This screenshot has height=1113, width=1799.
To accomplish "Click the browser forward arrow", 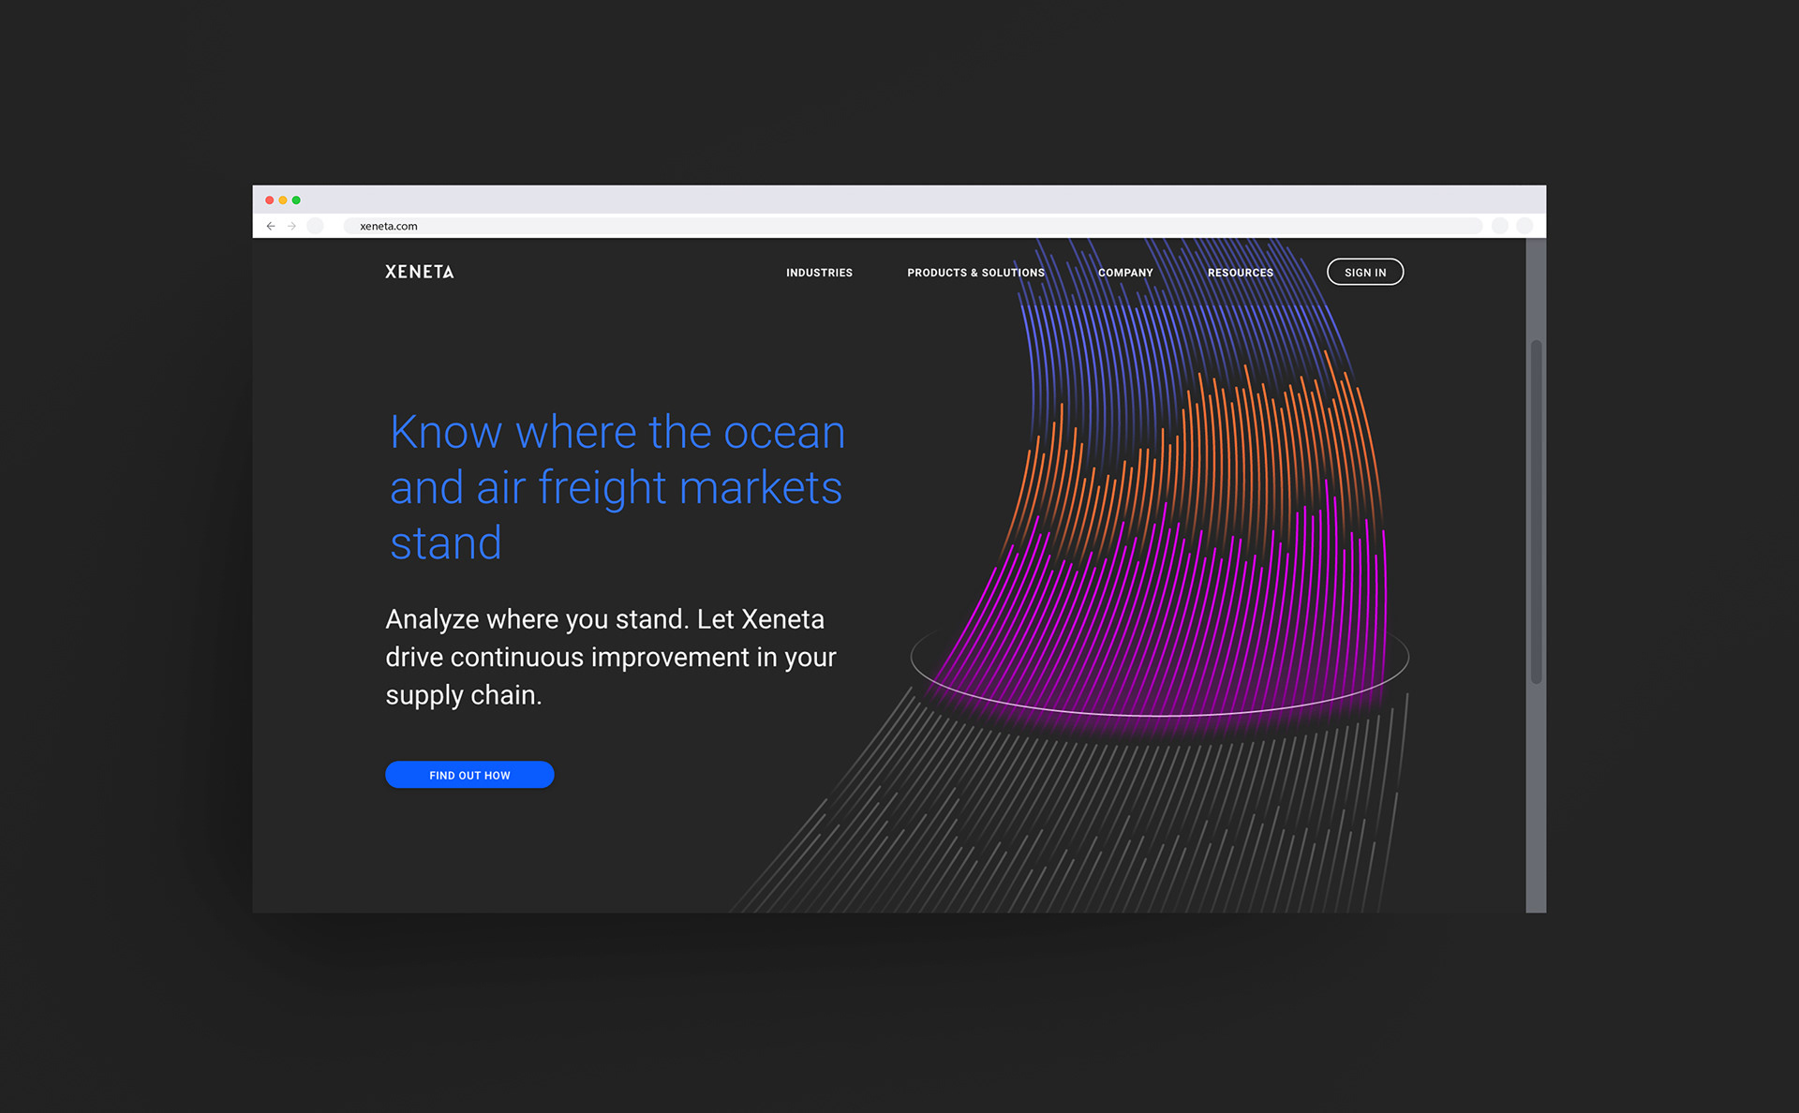I will [x=292, y=226].
